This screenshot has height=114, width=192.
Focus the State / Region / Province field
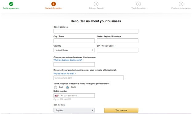tap(118, 40)
